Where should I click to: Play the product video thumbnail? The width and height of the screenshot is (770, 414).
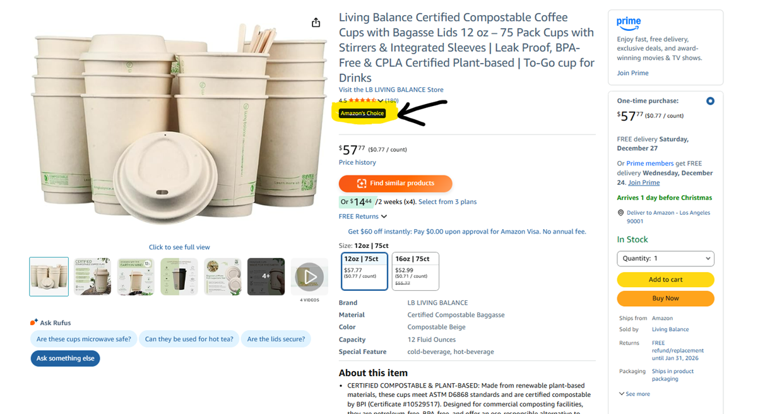[x=309, y=276]
